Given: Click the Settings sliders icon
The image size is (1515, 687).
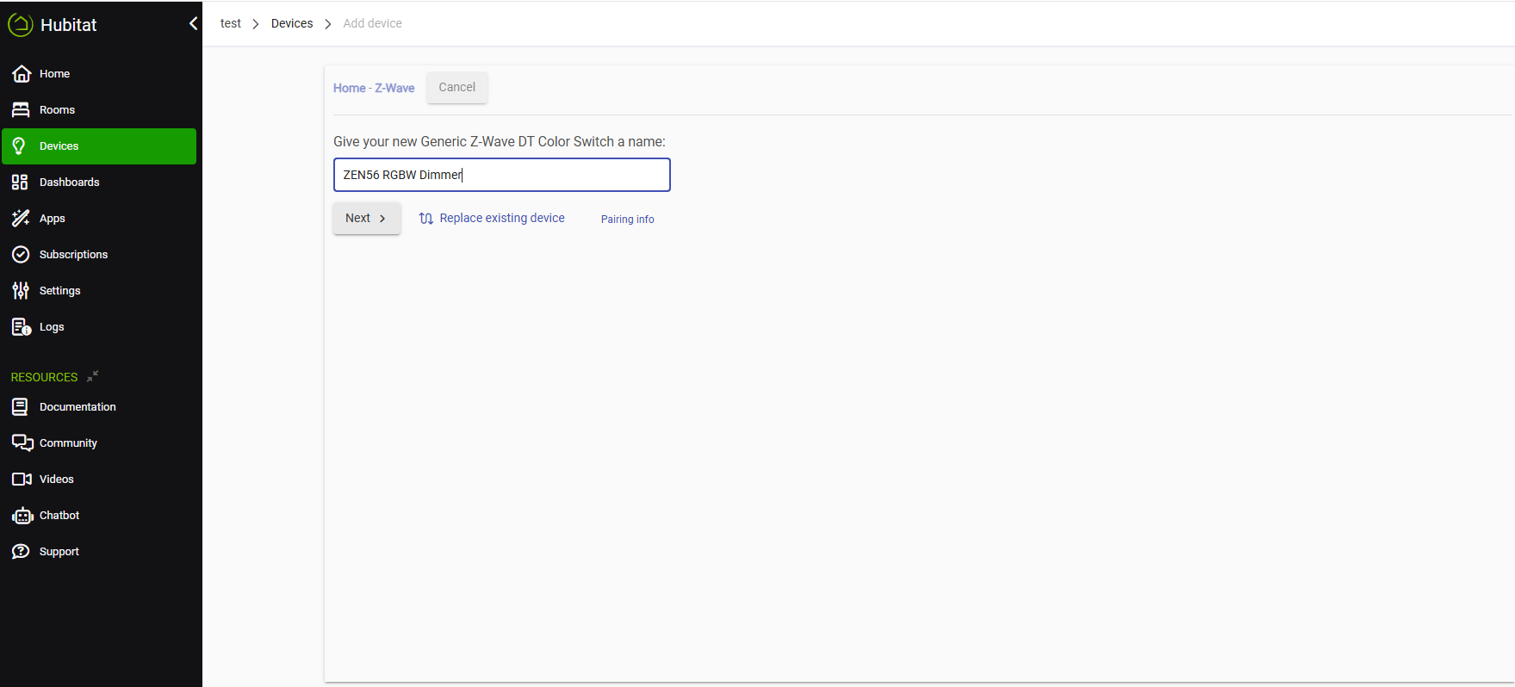Looking at the screenshot, I should pos(21,291).
